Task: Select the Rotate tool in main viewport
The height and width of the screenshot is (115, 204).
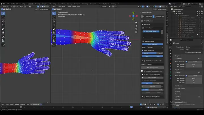Action: coord(54,25)
